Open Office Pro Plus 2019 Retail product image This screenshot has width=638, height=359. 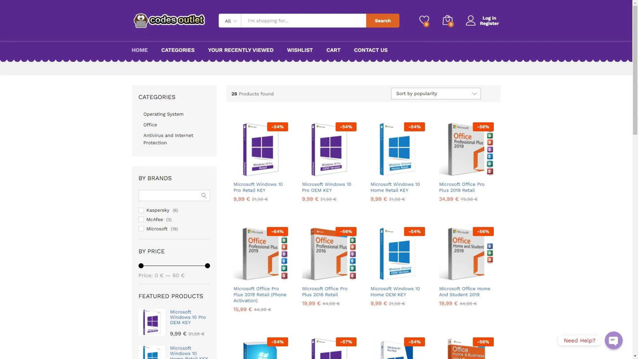pyautogui.click(x=466, y=149)
